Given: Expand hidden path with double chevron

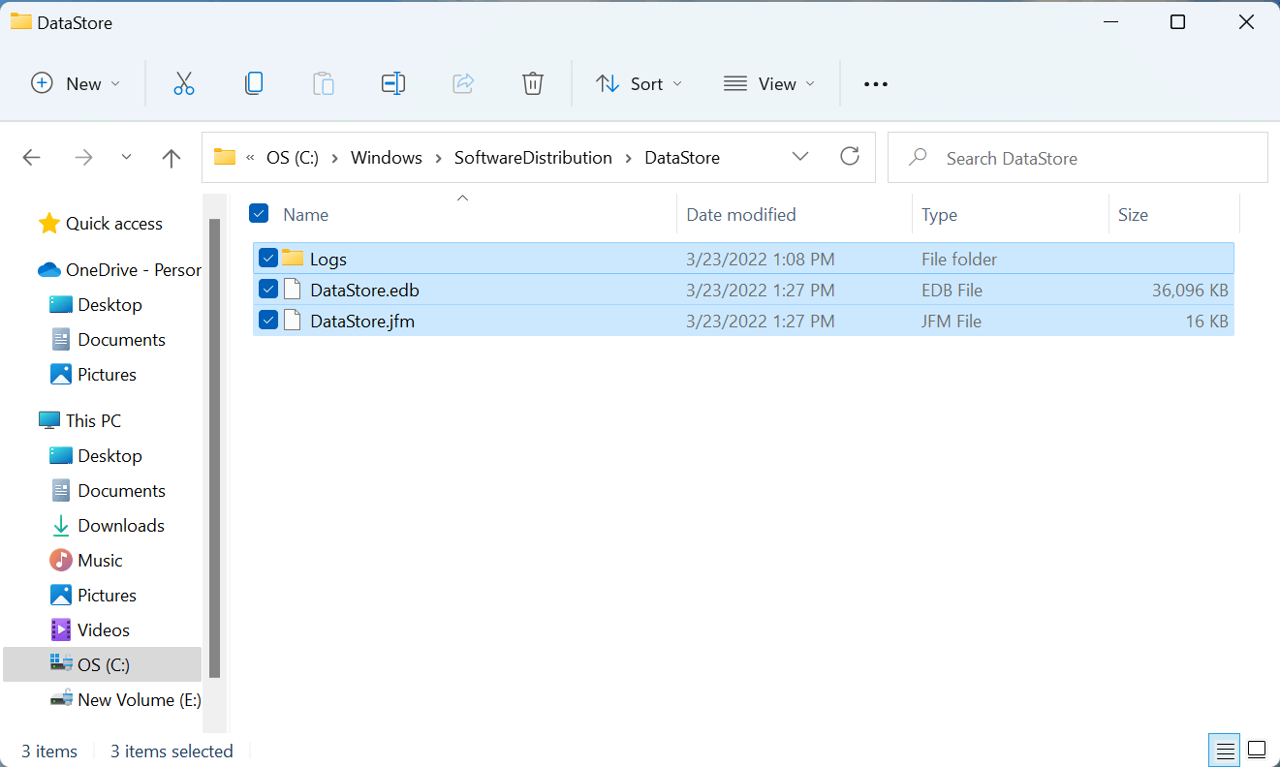Looking at the screenshot, I should pos(251,158).
